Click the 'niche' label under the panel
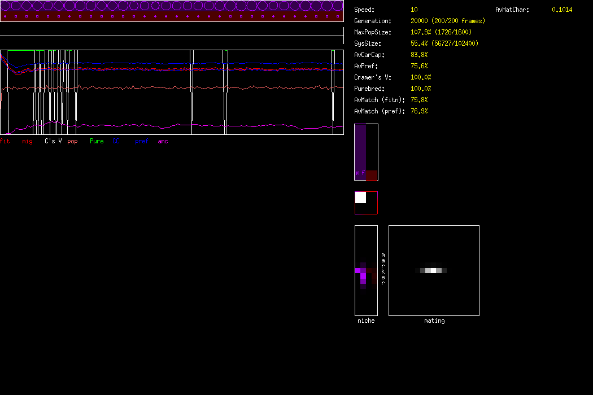The width and height of the screenshot is (593, 395). (366, 321)
